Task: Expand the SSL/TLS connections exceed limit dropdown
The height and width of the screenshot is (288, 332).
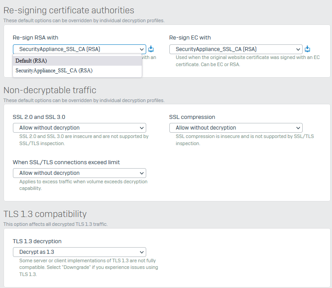Action: point(79,173)
